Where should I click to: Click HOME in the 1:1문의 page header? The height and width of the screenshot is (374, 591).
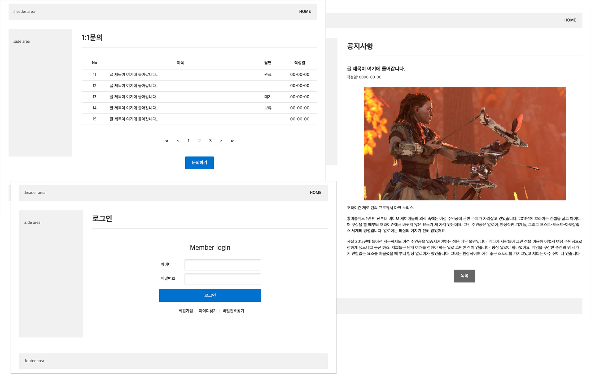tap(305, 12)
